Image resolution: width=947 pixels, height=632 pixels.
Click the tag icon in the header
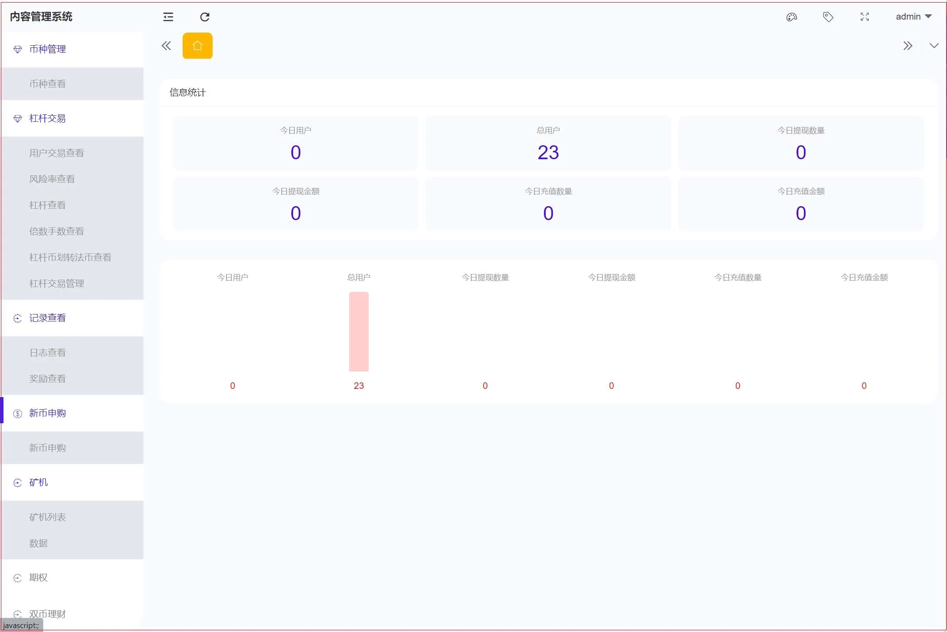(828, 17)
